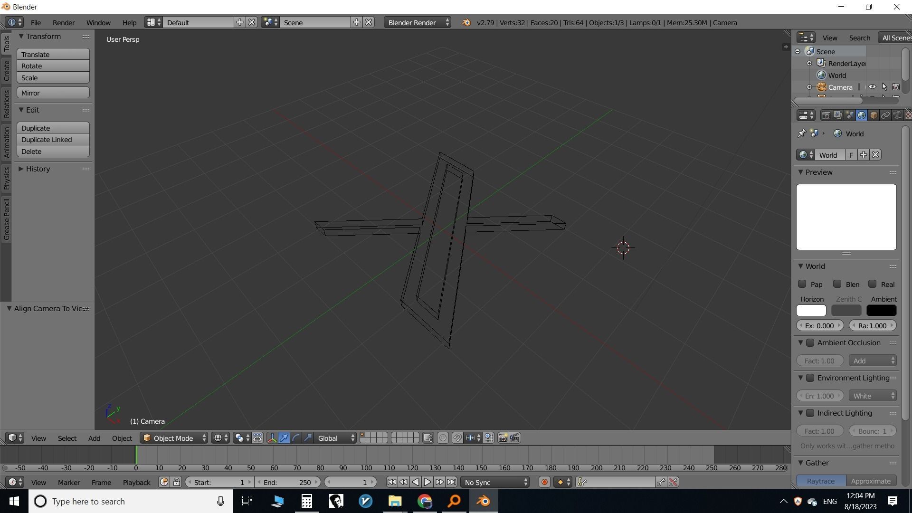This screenshot has height=513, width=912.
Task: Select the scale manipulator icon
Action: [308, 438]
